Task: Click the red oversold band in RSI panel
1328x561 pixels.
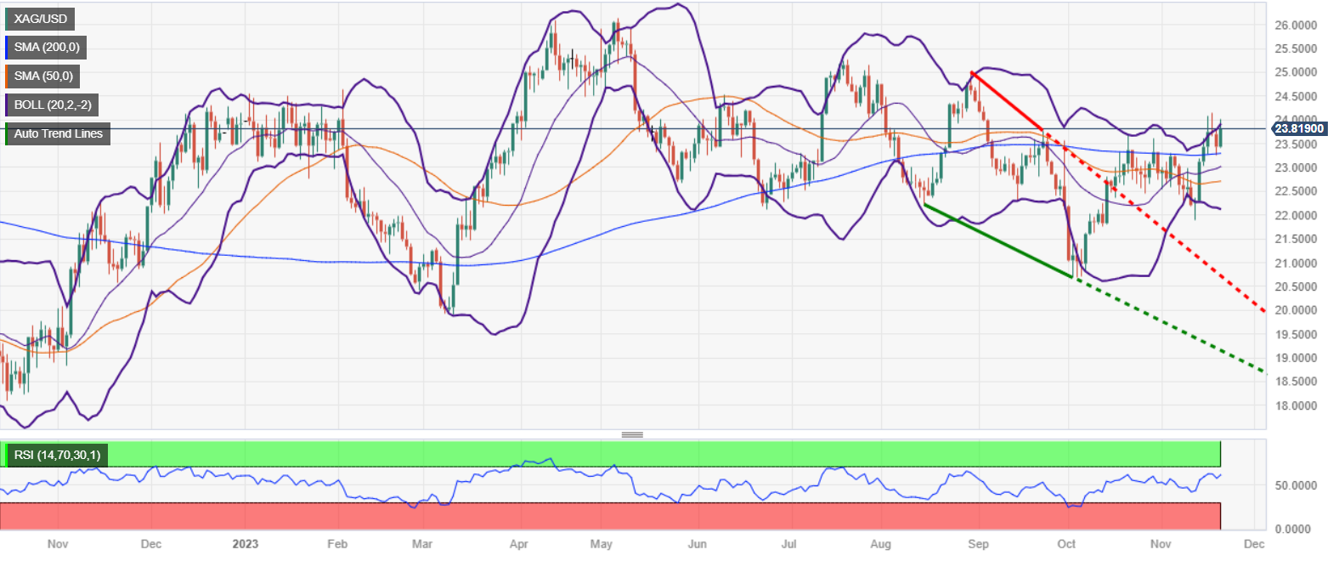Action: point(610,515)
